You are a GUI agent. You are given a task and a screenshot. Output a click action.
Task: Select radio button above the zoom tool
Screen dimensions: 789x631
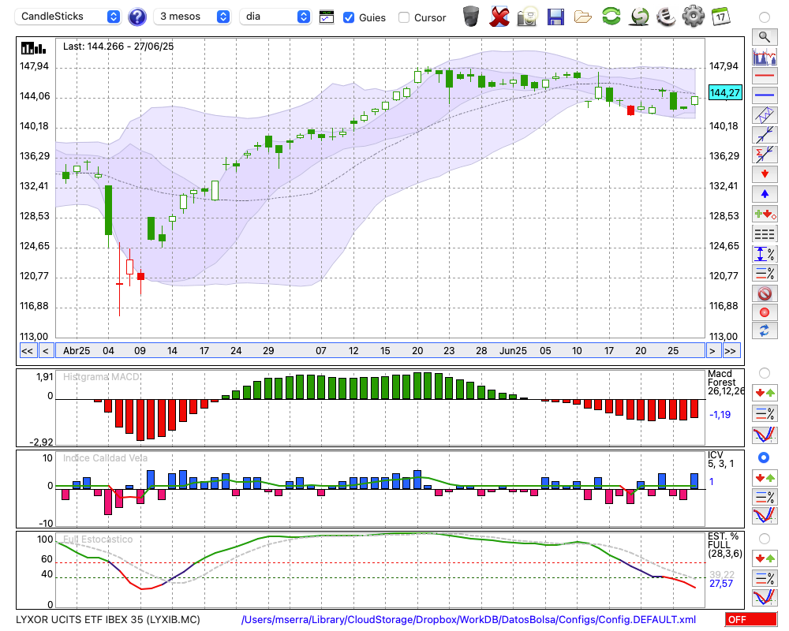pyautogui.click(x=765, y=17)
